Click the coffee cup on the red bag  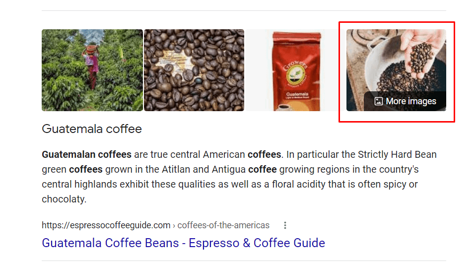(x=284, y=107)
